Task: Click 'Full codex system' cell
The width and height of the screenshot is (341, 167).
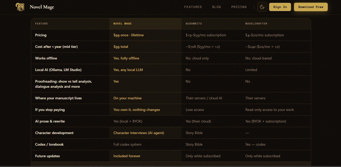Action: 127,144
